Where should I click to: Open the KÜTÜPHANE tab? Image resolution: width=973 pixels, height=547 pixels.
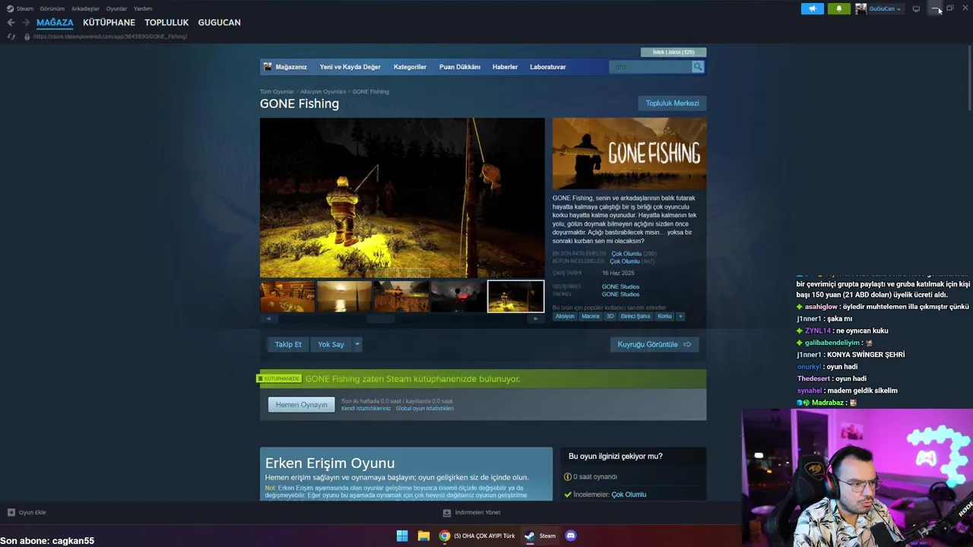pyautogui.click(x=109, y=22)
